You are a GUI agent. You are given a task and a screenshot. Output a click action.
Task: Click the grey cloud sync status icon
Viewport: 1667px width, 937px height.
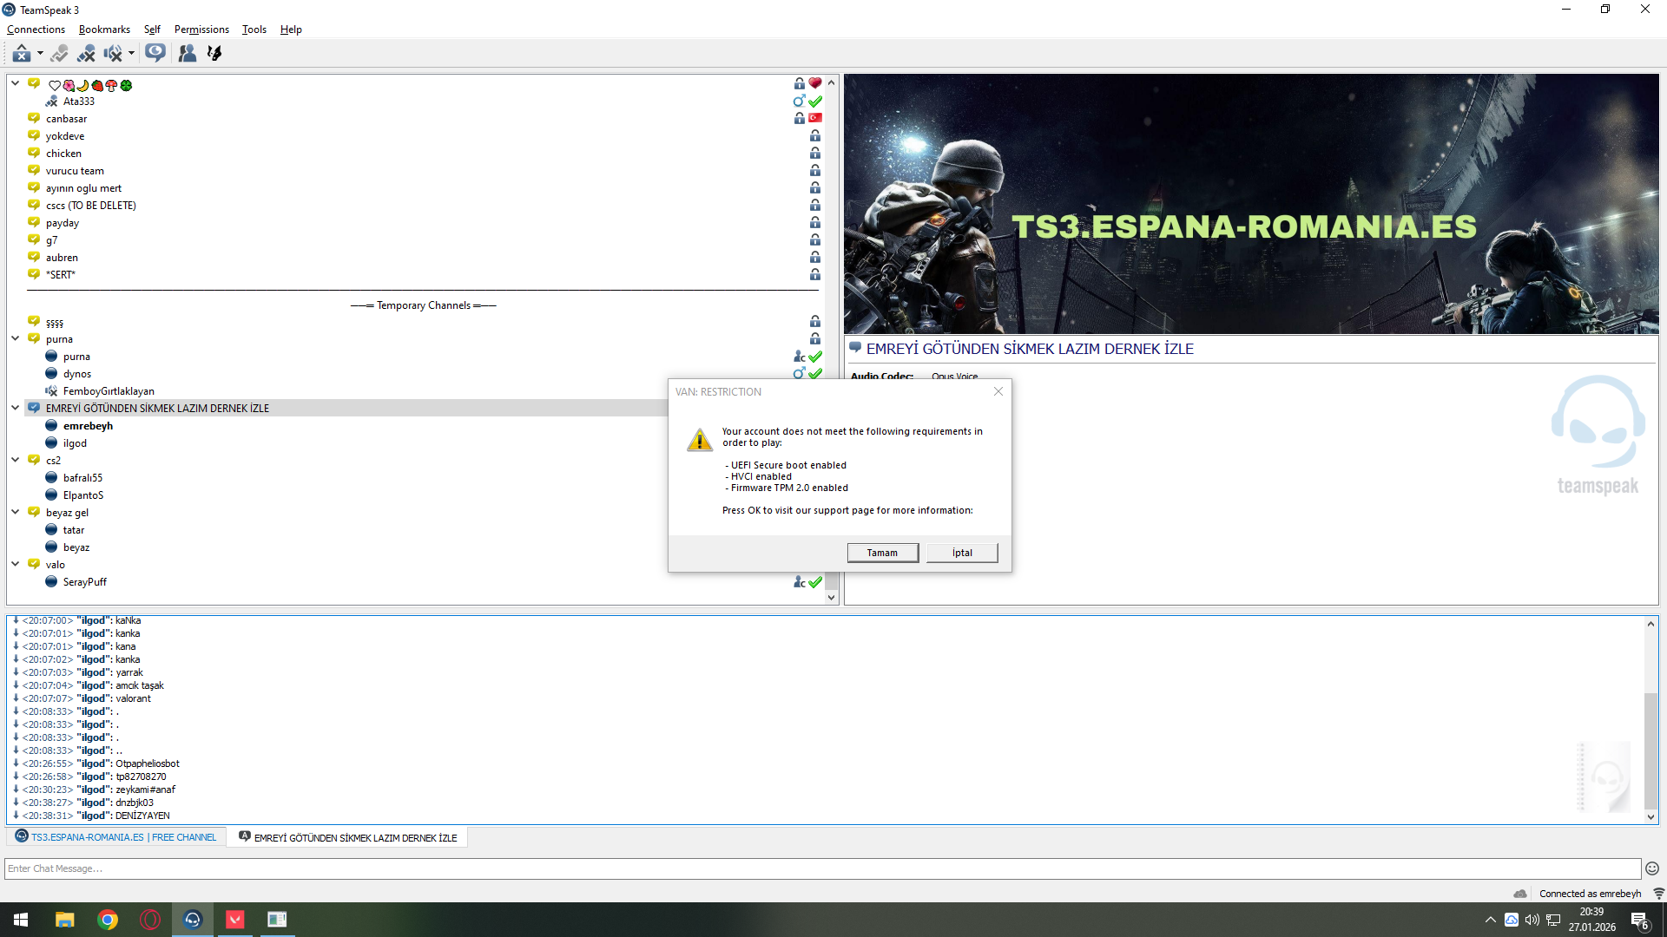[x=1520, y=894]
